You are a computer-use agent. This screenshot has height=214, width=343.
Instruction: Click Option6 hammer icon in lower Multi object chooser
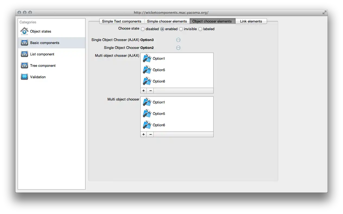147,125
